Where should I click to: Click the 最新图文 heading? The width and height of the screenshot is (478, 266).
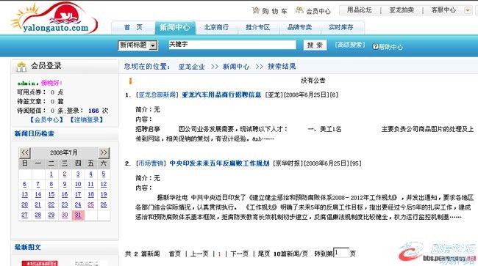tap(28, 247)
